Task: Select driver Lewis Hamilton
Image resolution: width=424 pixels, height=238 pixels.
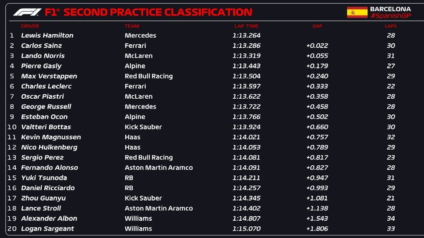Action: pyautogui.click(x=47, y=35)
